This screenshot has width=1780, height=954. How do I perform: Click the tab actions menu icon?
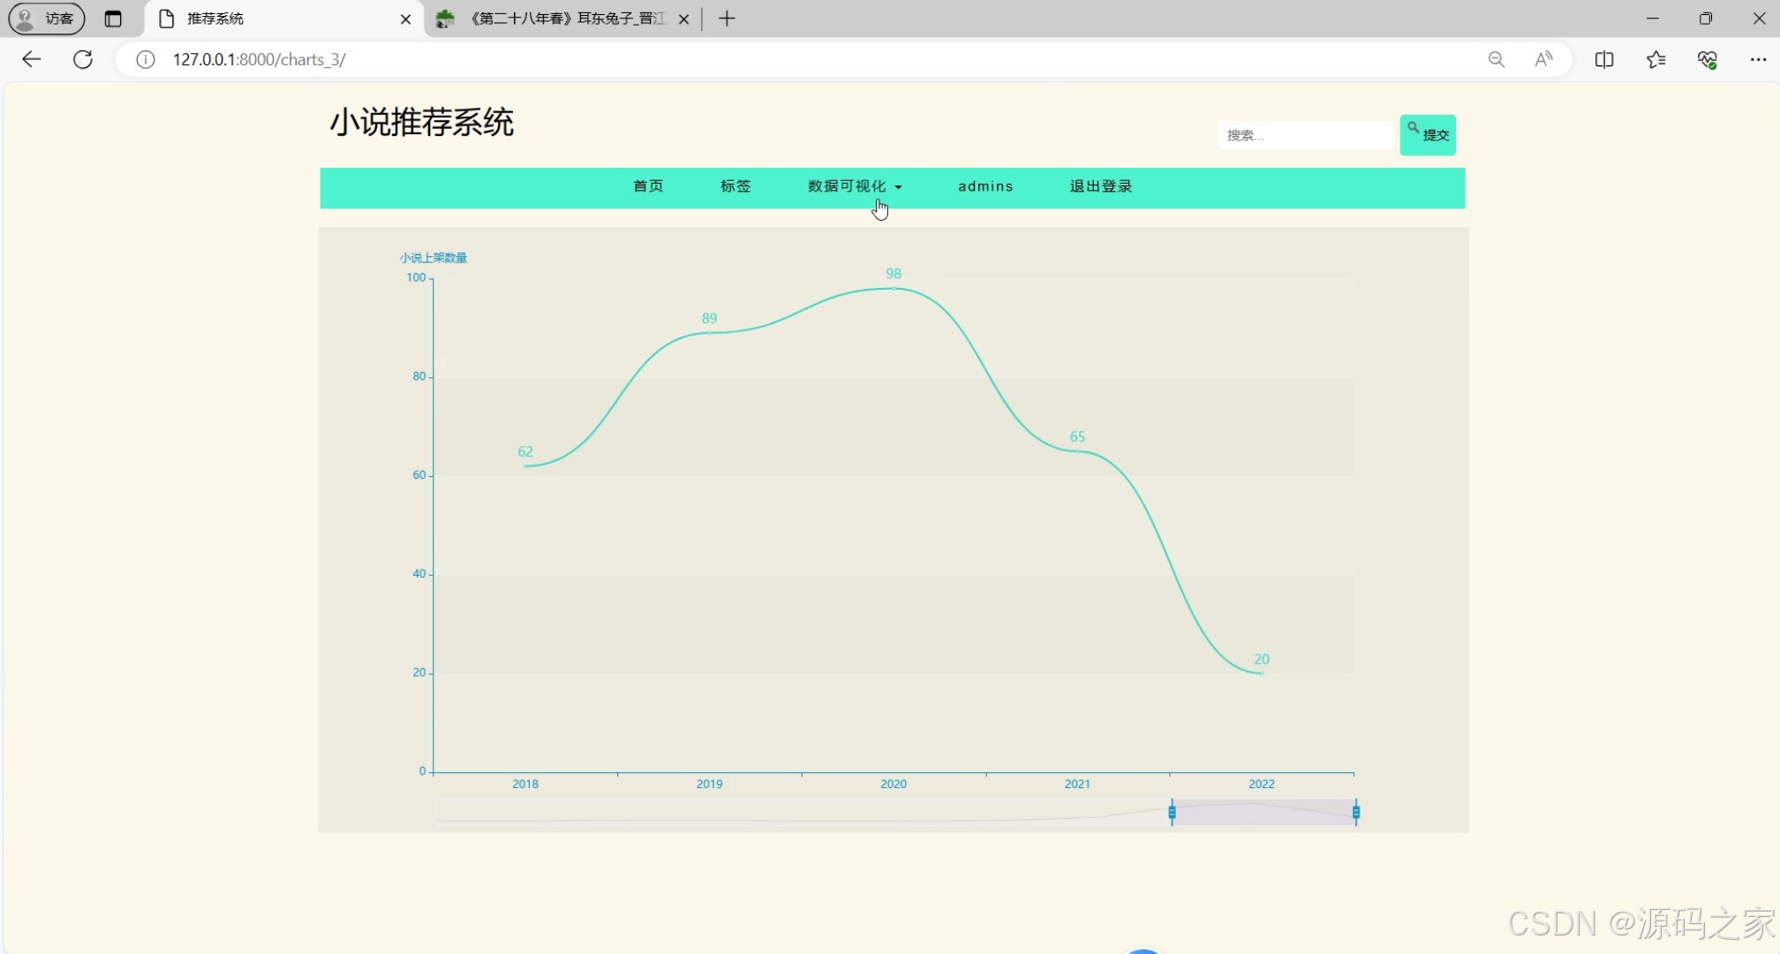pyautogui.click(x=113, y=19)
